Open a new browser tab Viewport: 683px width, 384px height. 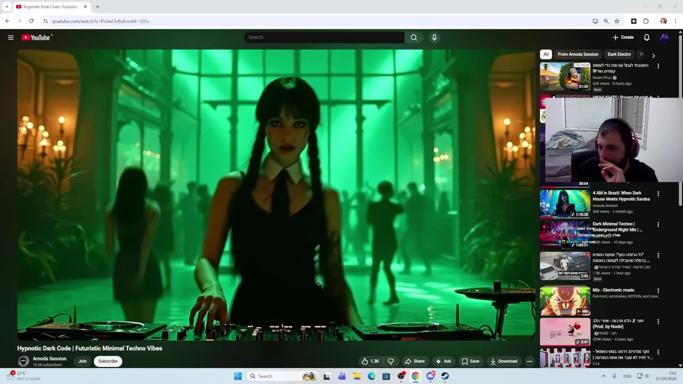pyautogui.click(x=97, y=6)
